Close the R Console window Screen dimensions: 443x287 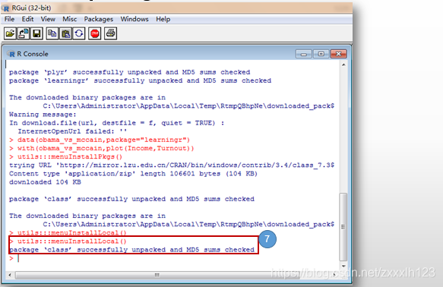tap(338, 54)
